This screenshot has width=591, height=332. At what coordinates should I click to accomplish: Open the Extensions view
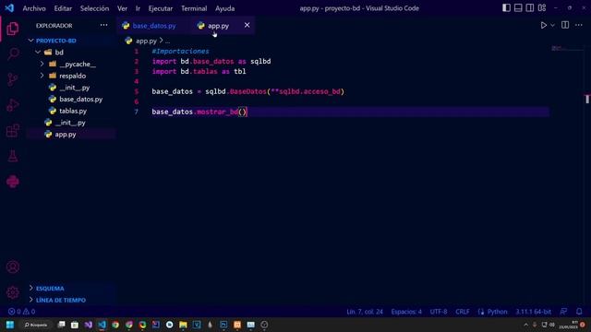pyautogui.click(x=12, y=131)
